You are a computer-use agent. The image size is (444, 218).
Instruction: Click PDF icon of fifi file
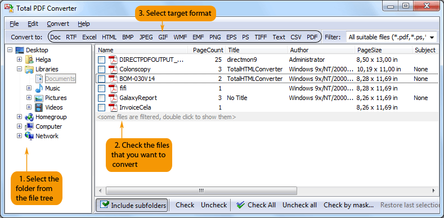113,89
